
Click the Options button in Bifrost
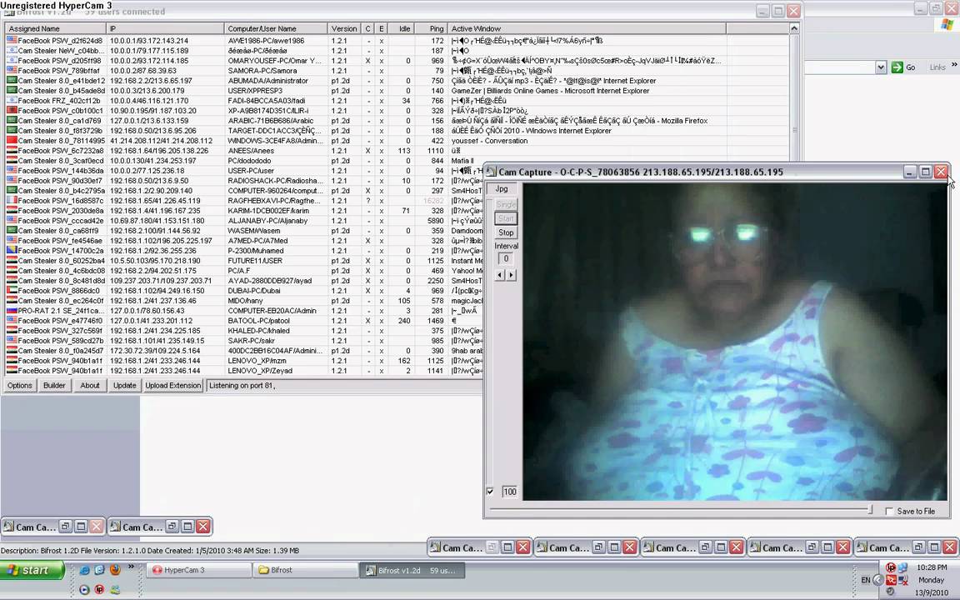[x=19, y=386]
